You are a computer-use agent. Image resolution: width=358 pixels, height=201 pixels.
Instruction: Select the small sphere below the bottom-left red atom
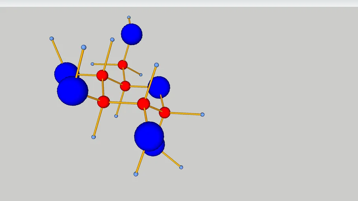click(x=93, y=137)
